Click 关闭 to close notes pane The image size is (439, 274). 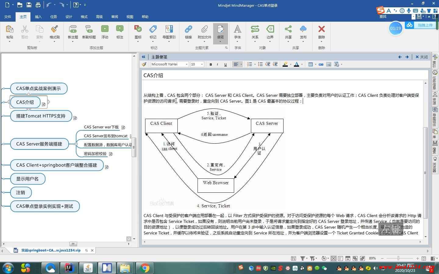[x=422, y=57]
